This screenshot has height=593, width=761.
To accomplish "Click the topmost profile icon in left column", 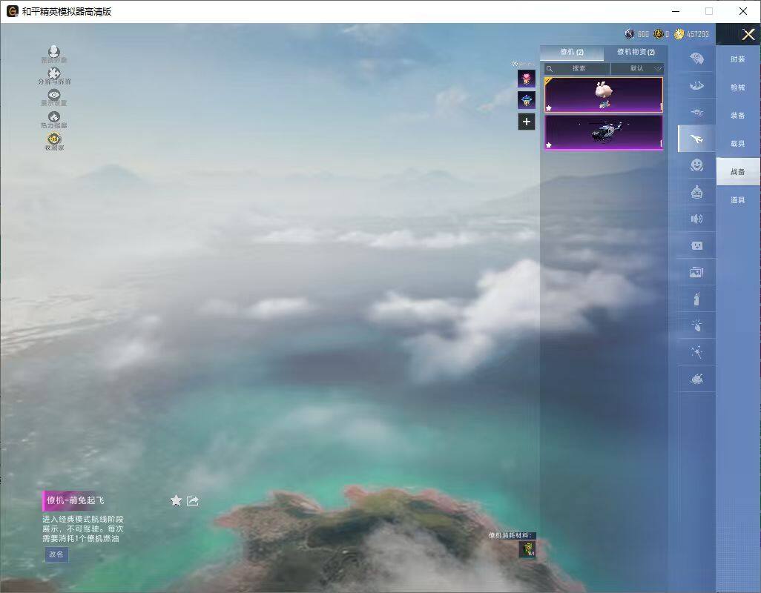I will click(54, 51).
